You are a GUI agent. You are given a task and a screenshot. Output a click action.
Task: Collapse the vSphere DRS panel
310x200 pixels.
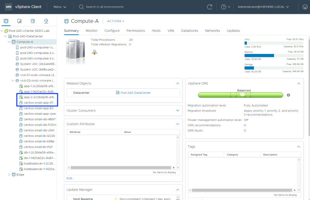click(298, 83)
